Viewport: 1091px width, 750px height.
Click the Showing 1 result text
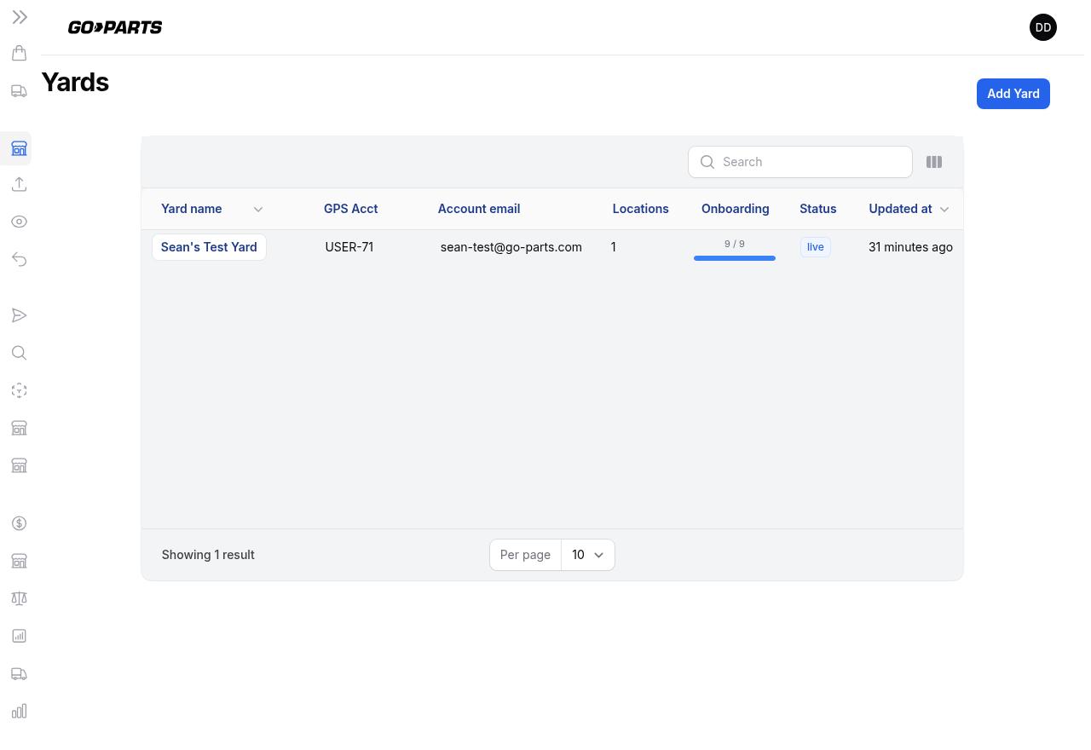tap(208, 555)
